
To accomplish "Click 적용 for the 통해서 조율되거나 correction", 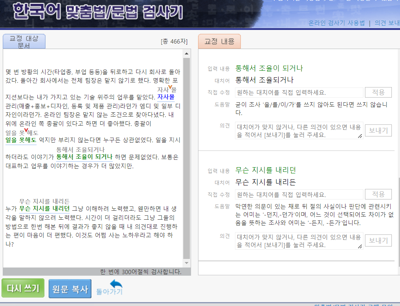I will coord(378,92).
